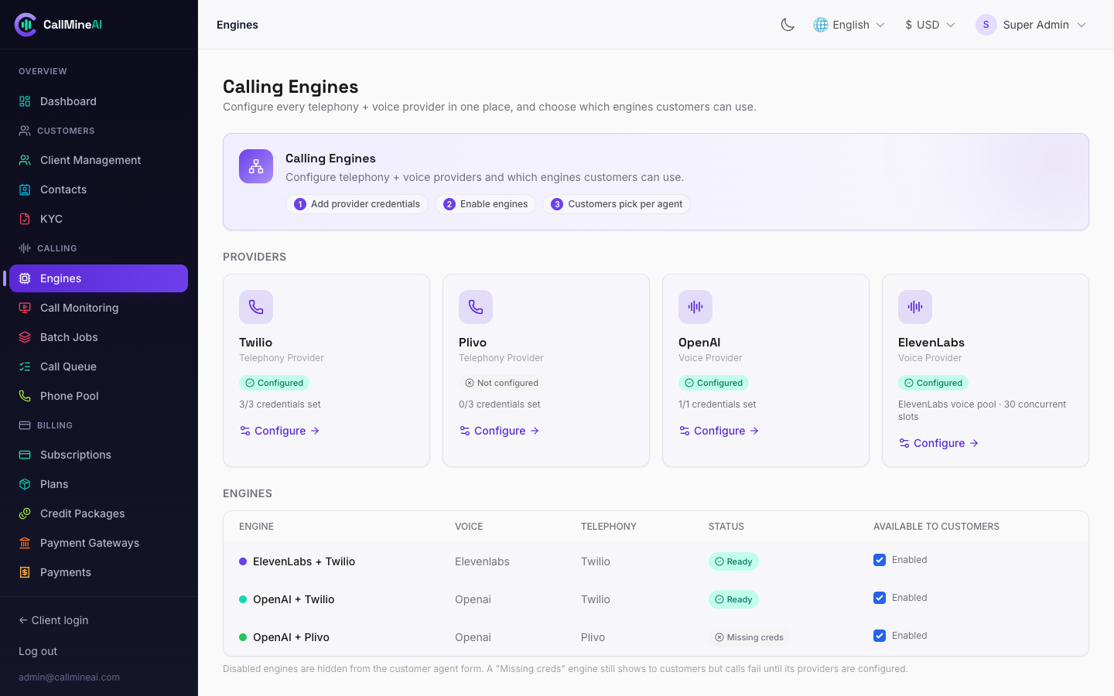This screenshot has height=696, width=1114.
Task: Open the USD currency dropdown
Action: [930, 25]
